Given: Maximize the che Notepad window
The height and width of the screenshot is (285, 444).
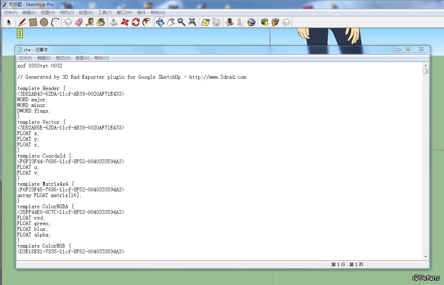Looking at the screenshot, I should point(408,49).
